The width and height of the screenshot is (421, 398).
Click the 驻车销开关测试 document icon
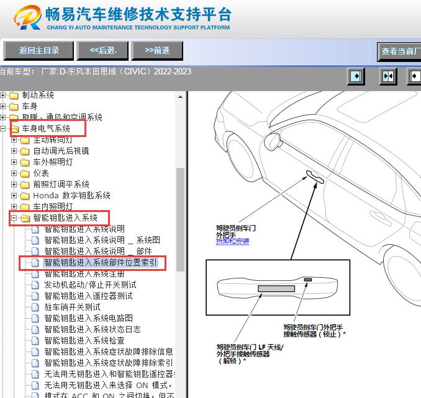pyautogui.click(x=35, y=307)
